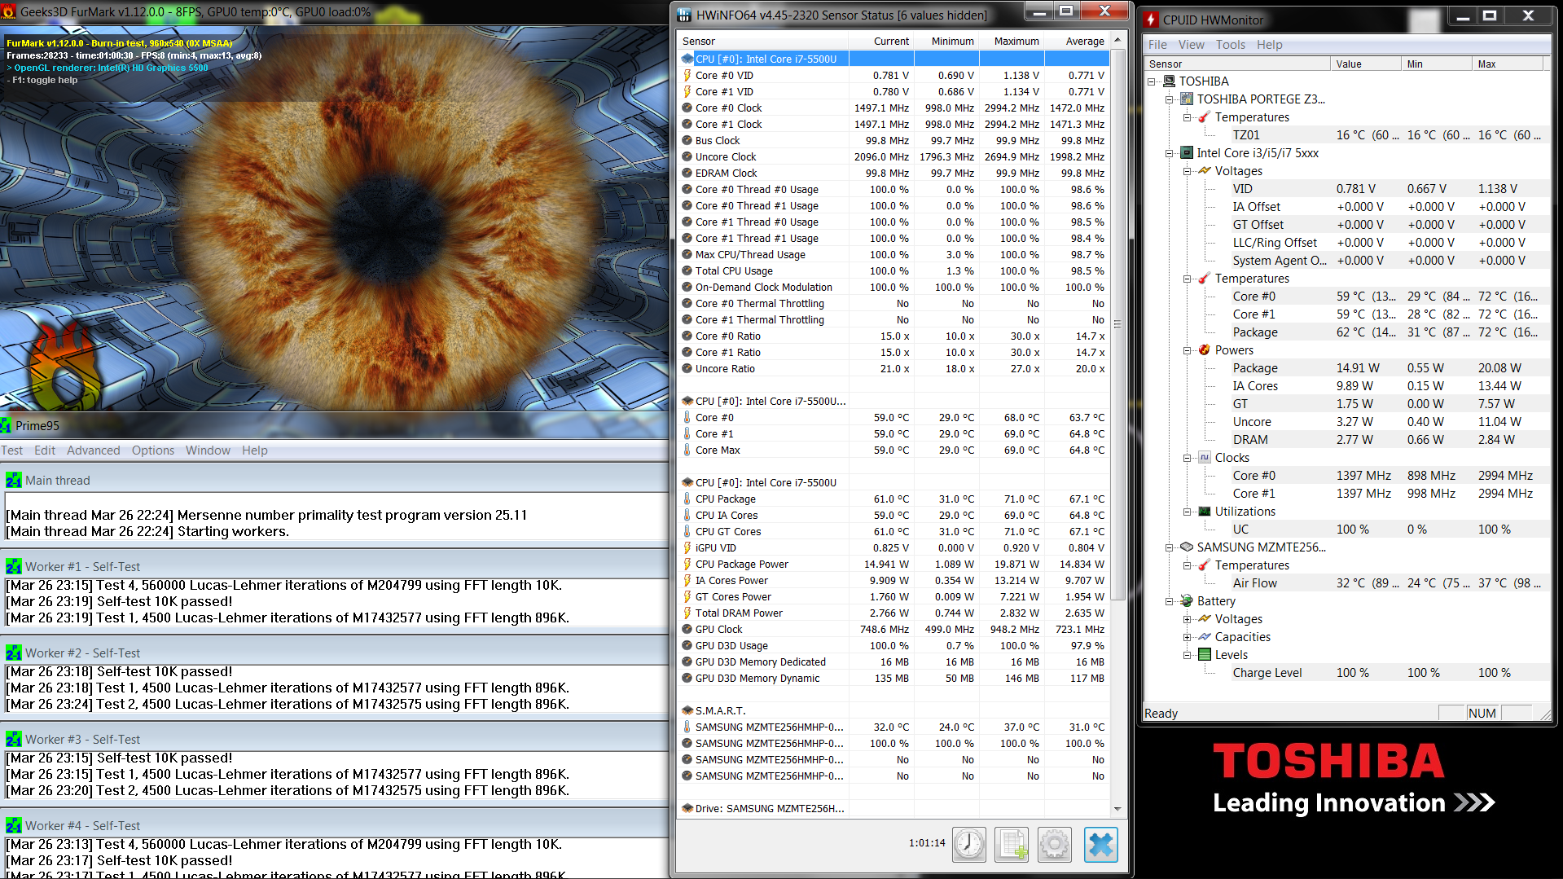The width and height of the screenshot is (1563, 879).
Task: Open HWMonitor File menu
Action: tap(1157, 45)
